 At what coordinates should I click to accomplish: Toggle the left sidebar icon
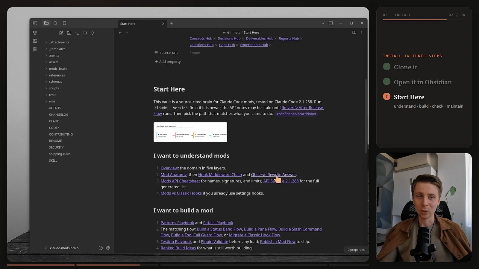[x=35, y=23]
